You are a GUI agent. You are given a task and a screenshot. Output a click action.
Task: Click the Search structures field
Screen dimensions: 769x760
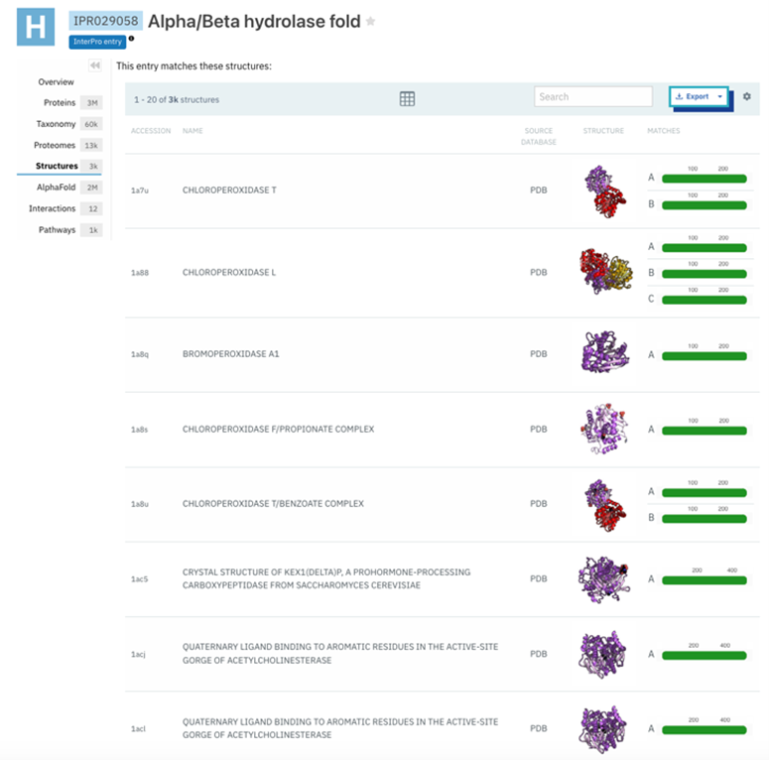pyautogui.click(x=592, y=96)
